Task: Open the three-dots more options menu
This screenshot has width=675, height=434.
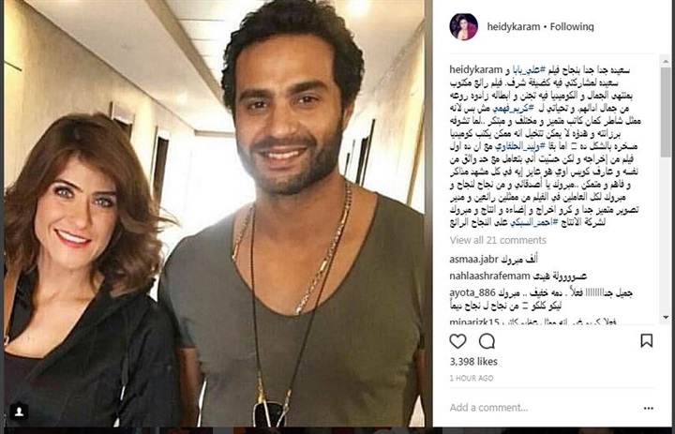Action: (649, 408)
